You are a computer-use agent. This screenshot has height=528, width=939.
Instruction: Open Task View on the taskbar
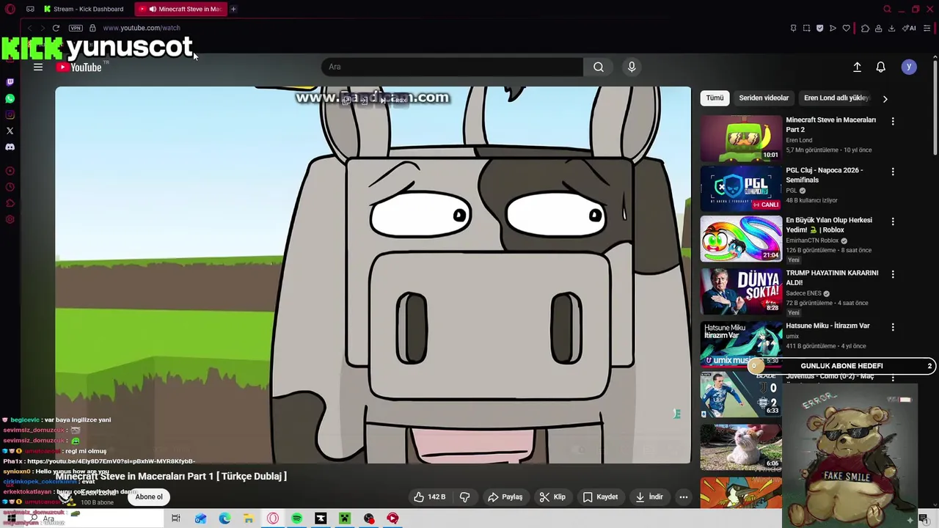(x=175, y=518)
